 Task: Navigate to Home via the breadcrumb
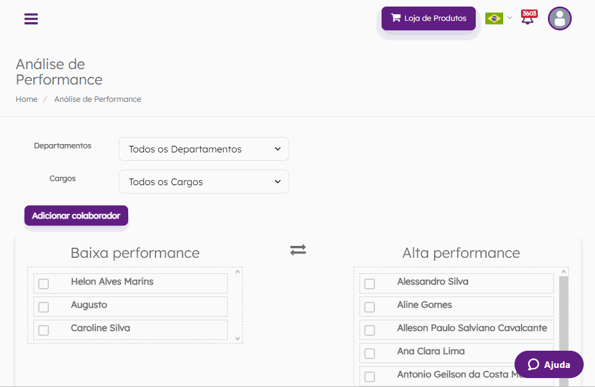point(26,99)
